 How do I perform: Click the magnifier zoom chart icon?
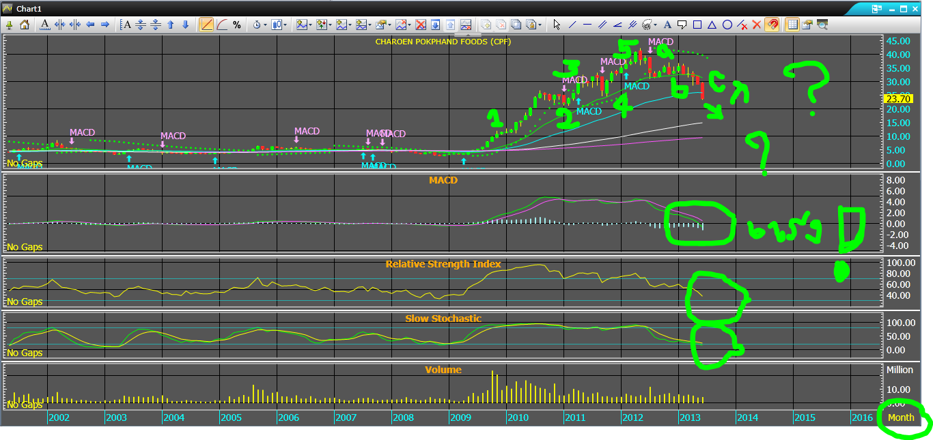[822, 25]
